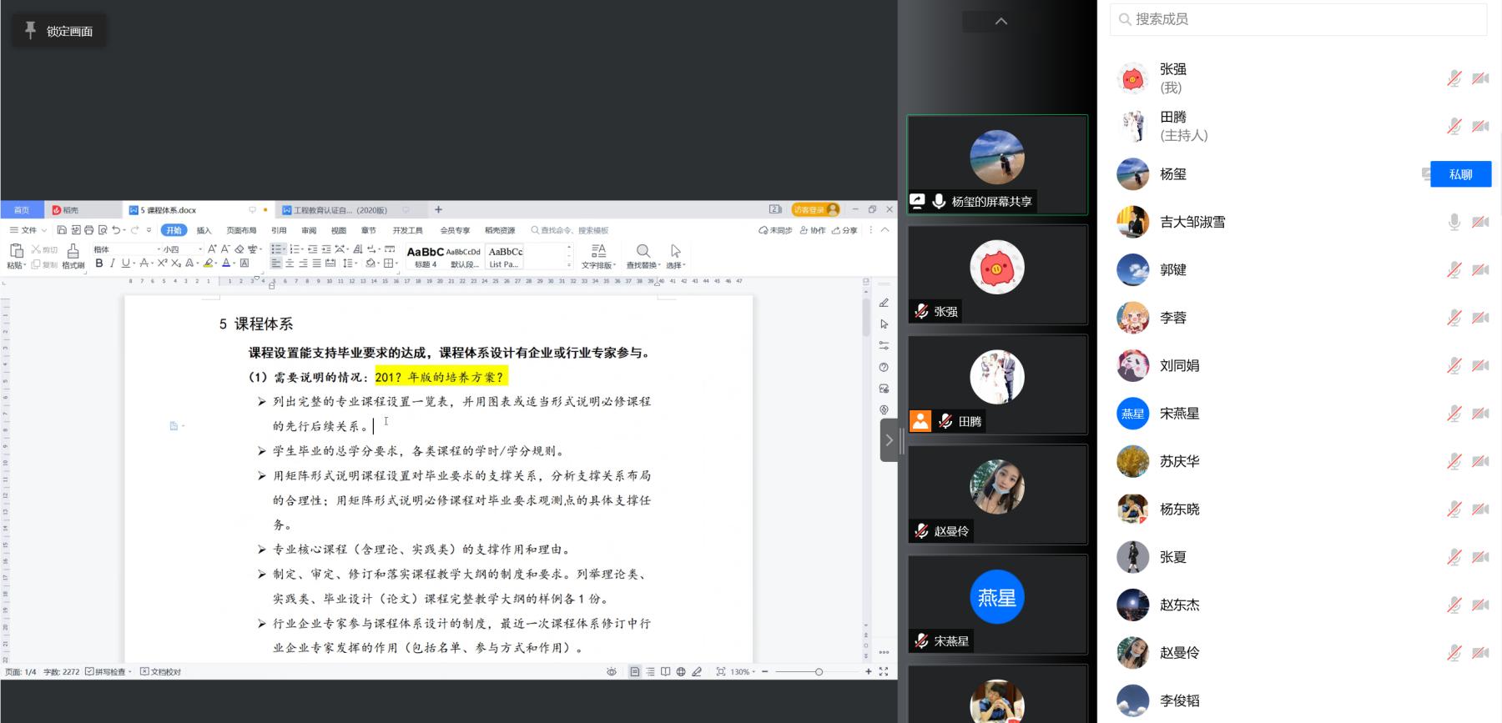
Task: Click the zoom slider in status bar
Action: tap(818, 672)
